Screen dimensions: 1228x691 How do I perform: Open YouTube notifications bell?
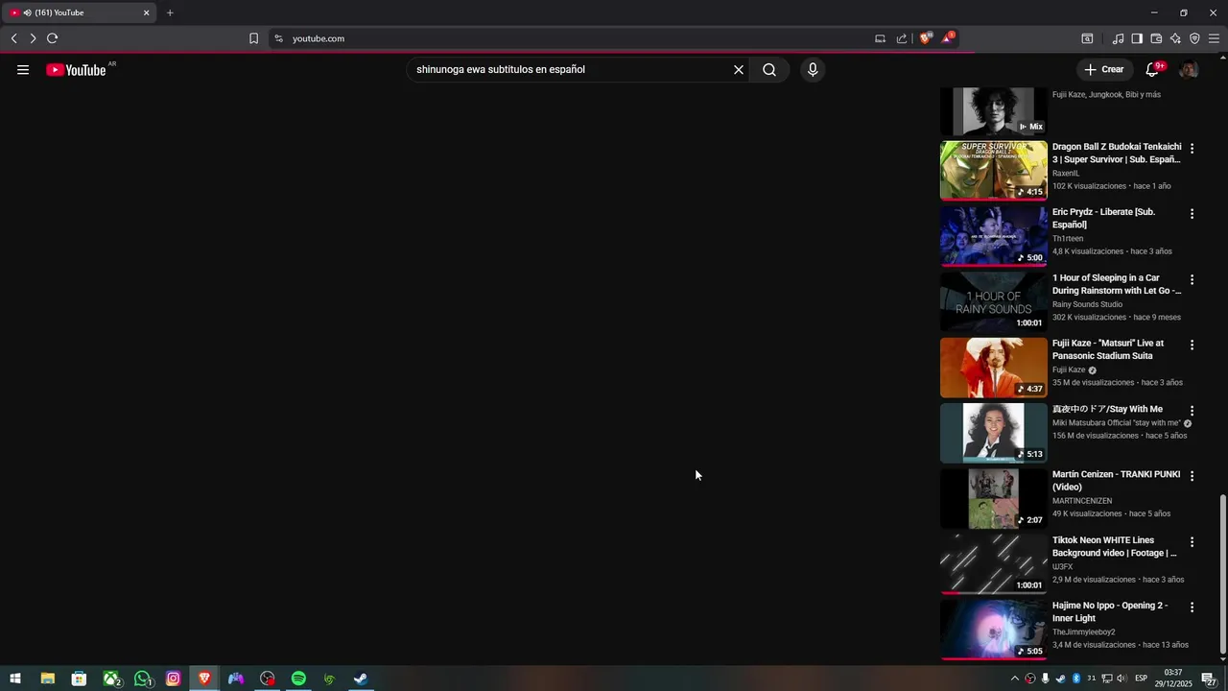[1153, 70]
